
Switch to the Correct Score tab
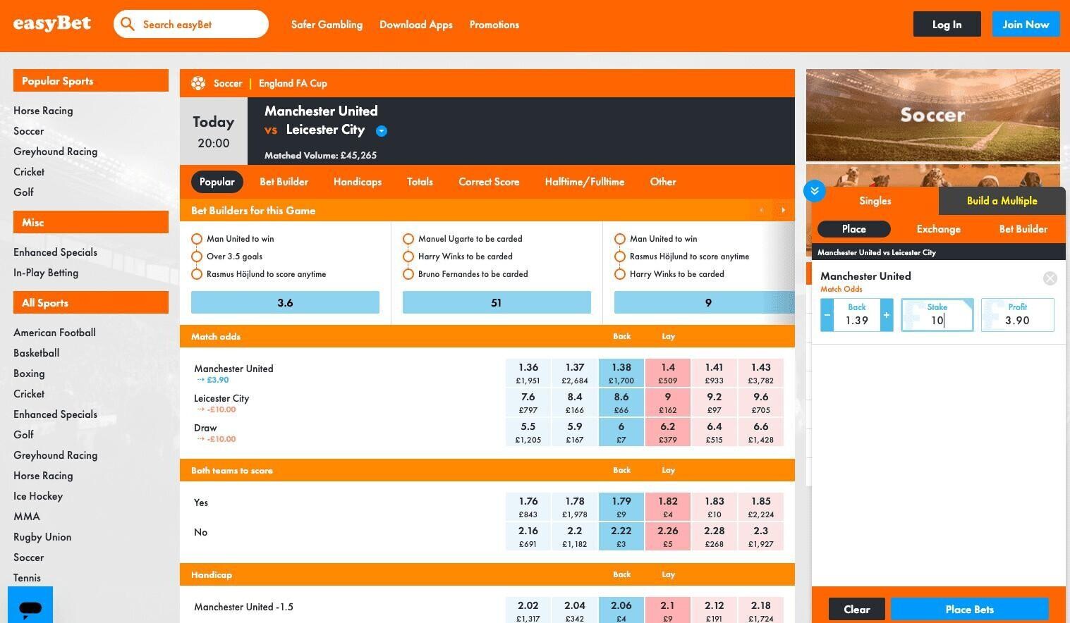tap(488, 182)
